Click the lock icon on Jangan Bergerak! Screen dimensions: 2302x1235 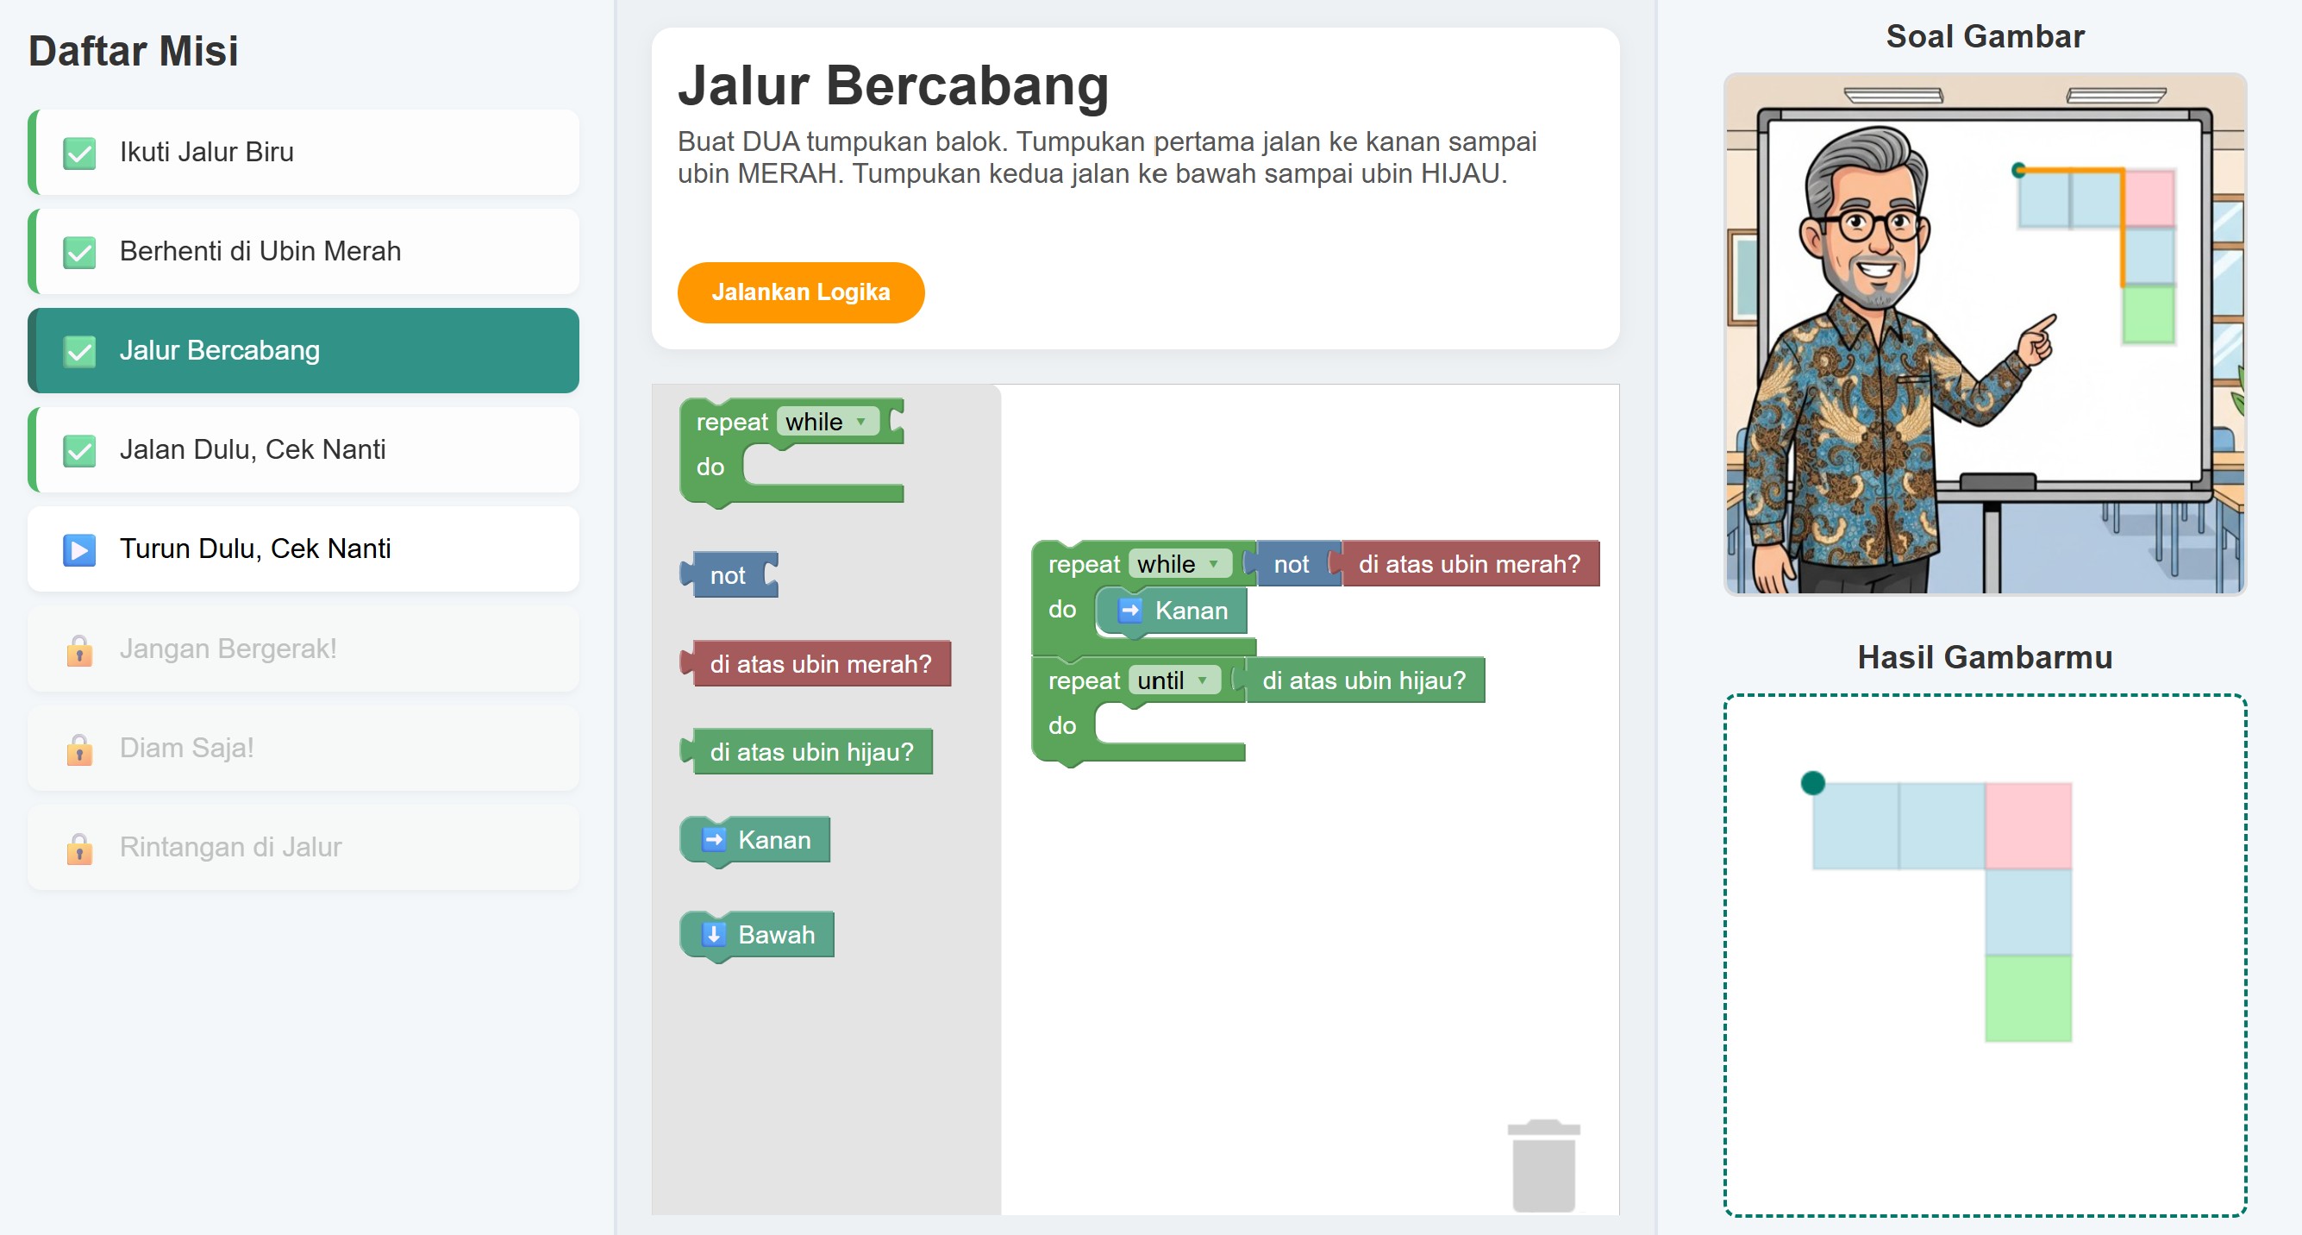click(80, 649)
